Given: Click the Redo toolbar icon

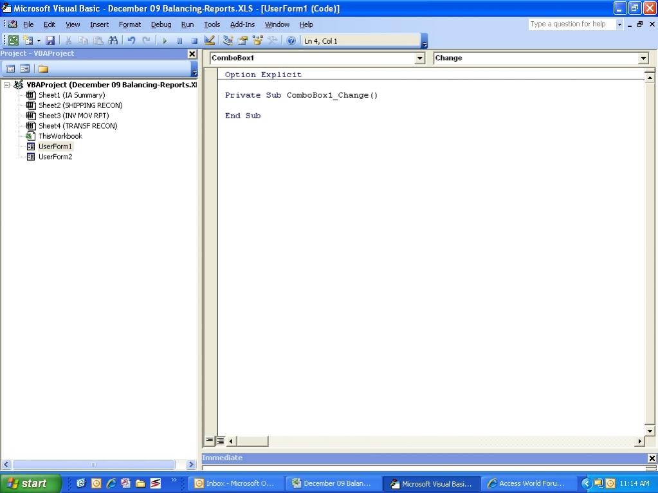Looking at the screenshot, I should coord(146,40).
